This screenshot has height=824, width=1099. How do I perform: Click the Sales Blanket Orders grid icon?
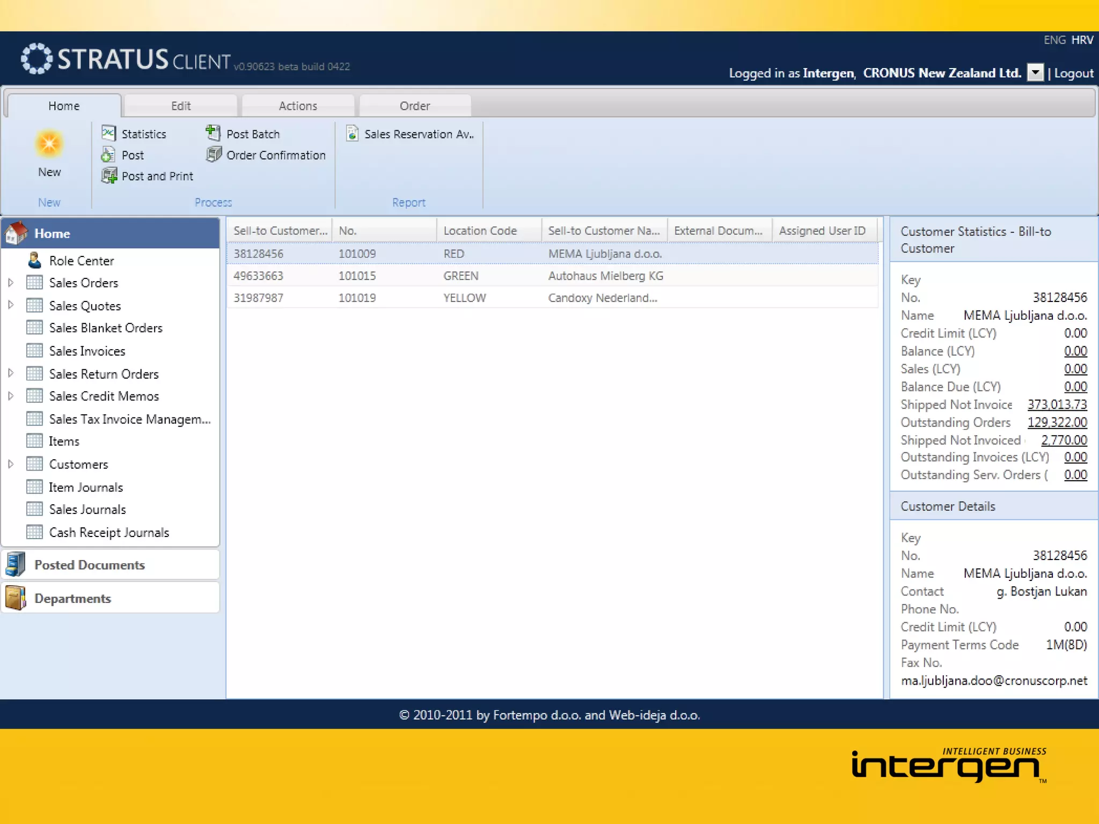point(34,327)
